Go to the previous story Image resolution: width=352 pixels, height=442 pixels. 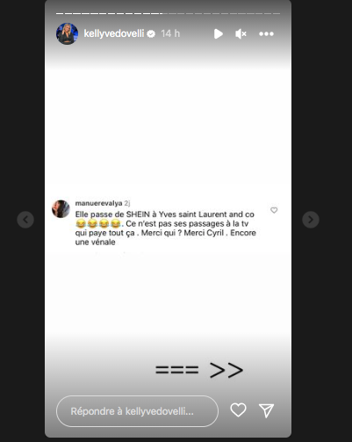coord(25,220)
